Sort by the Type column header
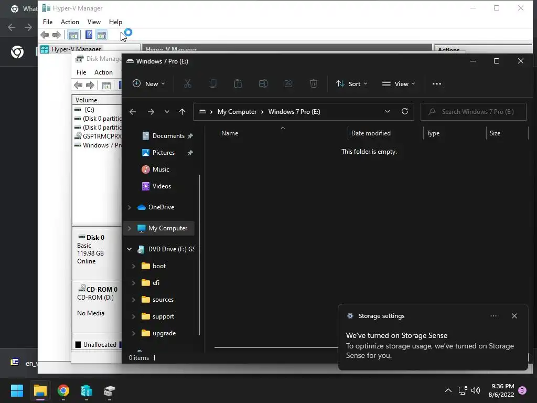Viewport: 537px width, 403px height. (433, 133)
